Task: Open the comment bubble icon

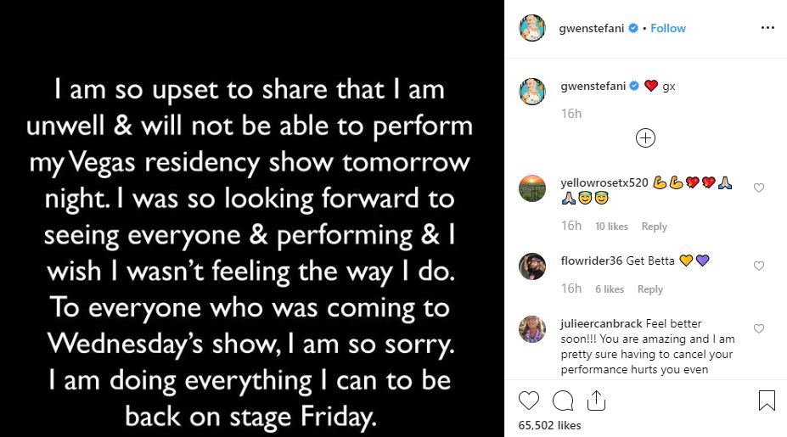Action: pyautogui.click(x=562, y=400)
